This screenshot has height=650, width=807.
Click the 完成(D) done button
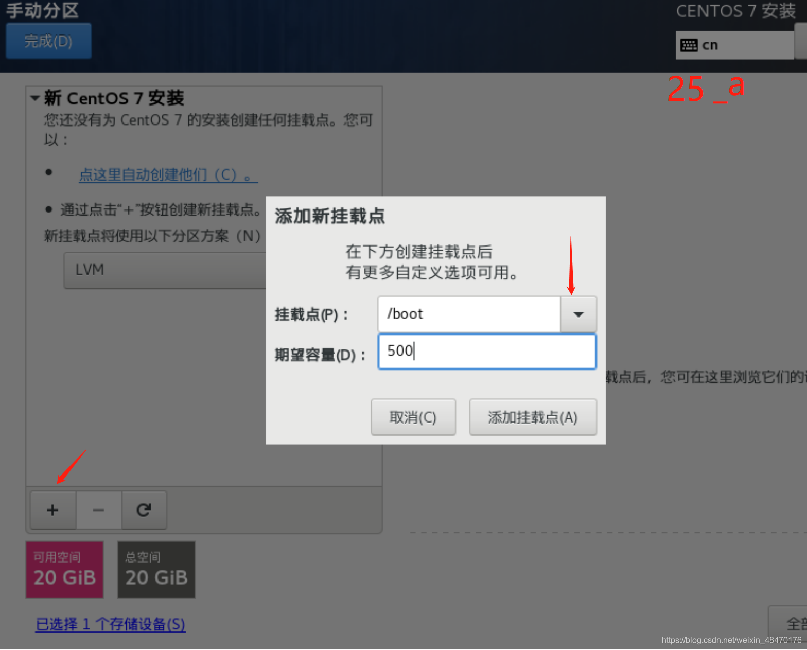49,41
